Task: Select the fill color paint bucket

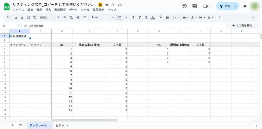Action: click(161, 17)
